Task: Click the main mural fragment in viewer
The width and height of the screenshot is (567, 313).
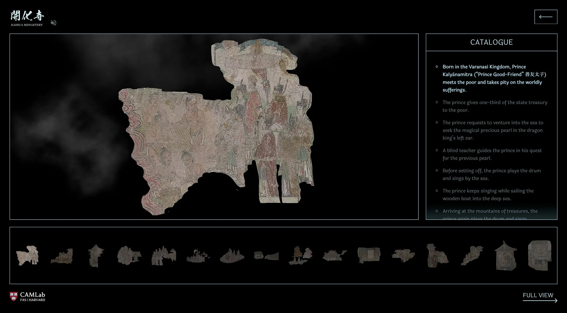Action: 217,127
